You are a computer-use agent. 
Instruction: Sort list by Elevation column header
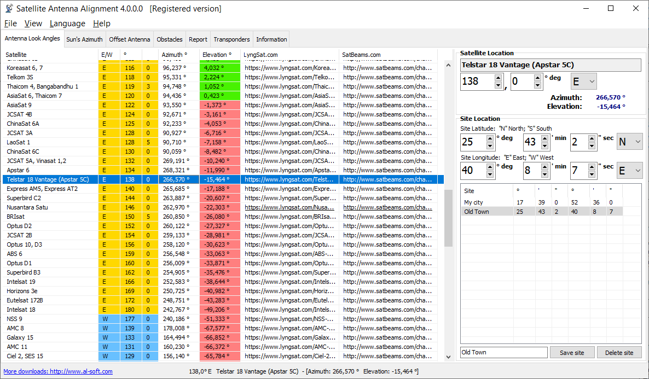[215, 55]
